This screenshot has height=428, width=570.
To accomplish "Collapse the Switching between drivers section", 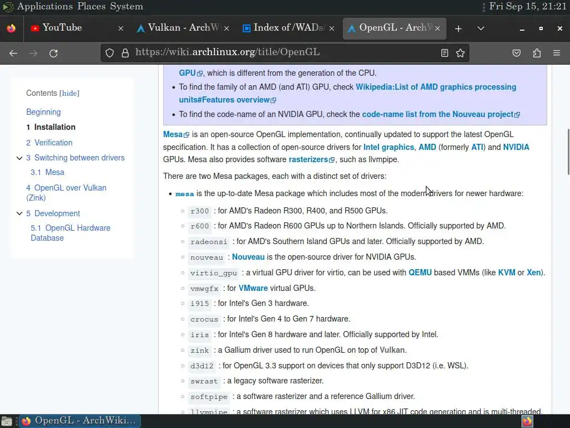I will click(19, 158).
